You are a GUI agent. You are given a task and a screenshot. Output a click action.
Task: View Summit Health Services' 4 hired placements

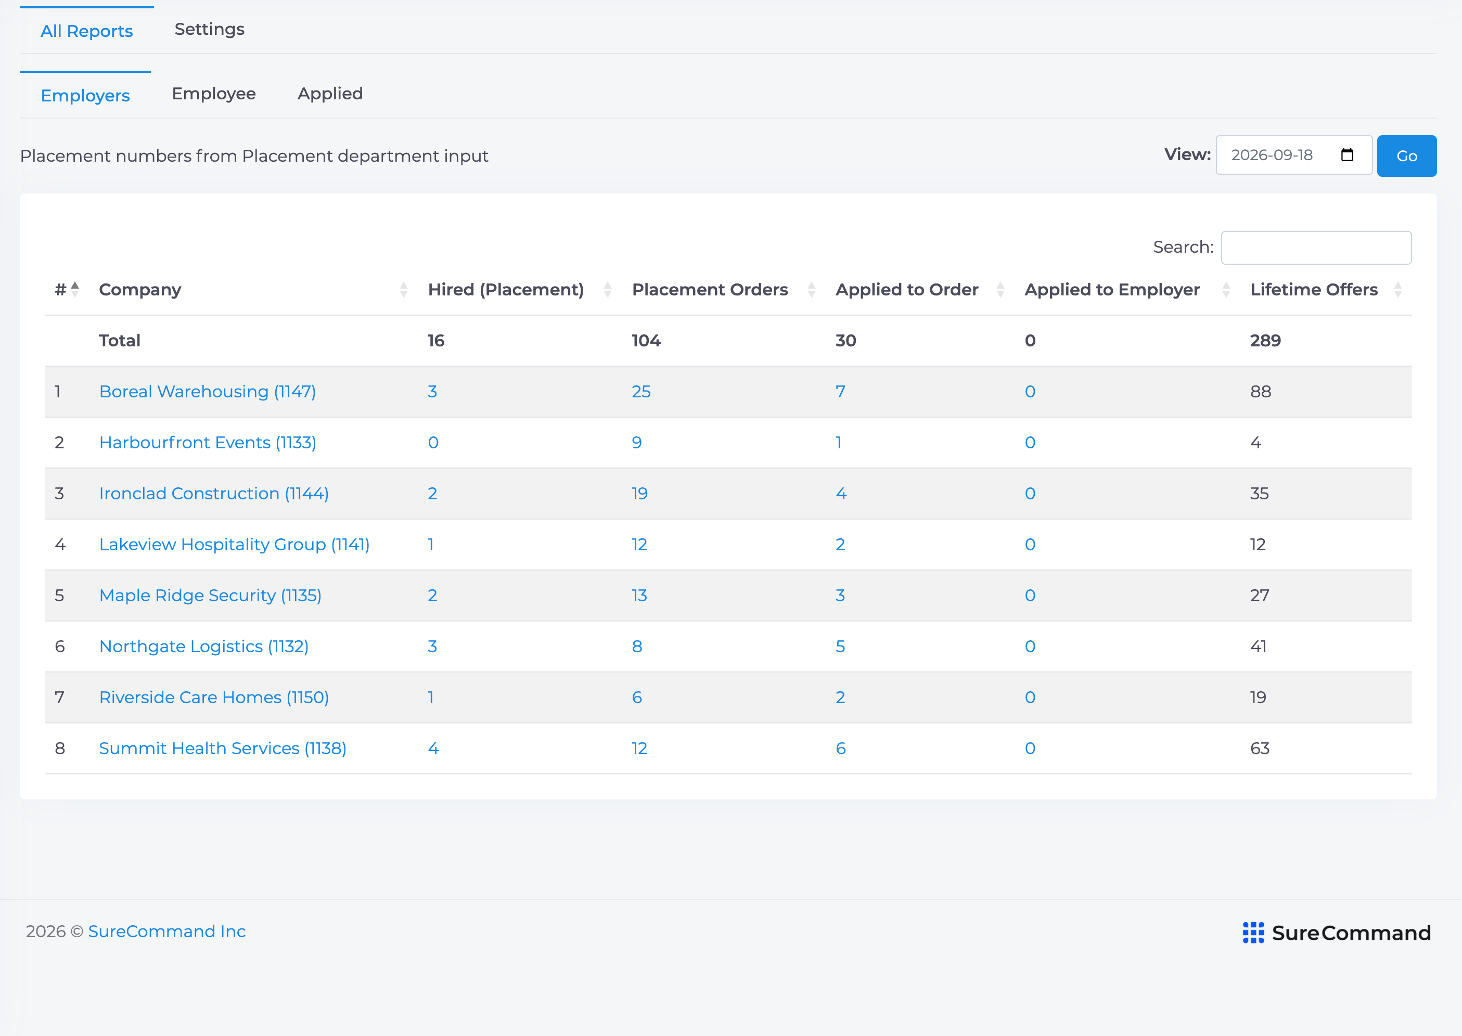point(433,749)
